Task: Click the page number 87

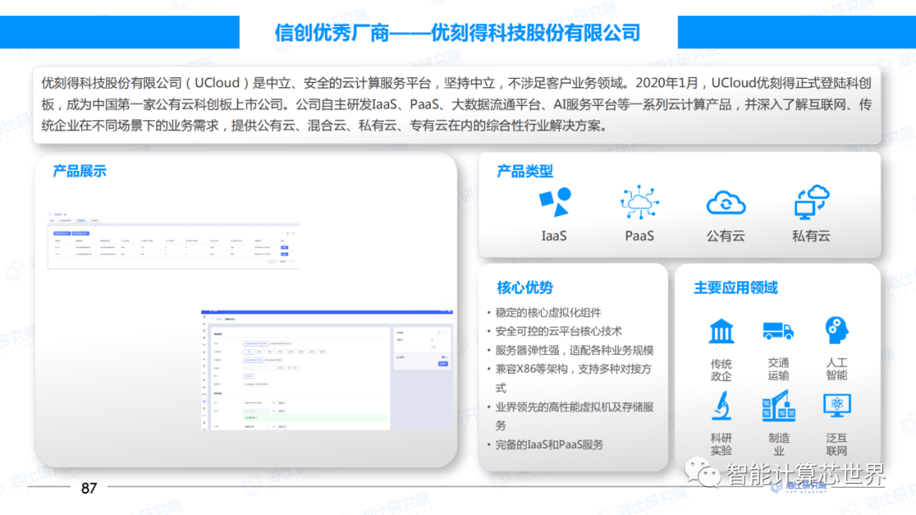Action: [x=89, y=488]
